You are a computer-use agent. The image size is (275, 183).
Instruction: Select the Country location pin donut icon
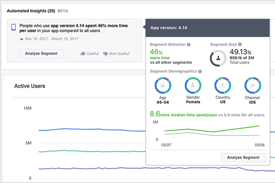(x=223, y=85)
